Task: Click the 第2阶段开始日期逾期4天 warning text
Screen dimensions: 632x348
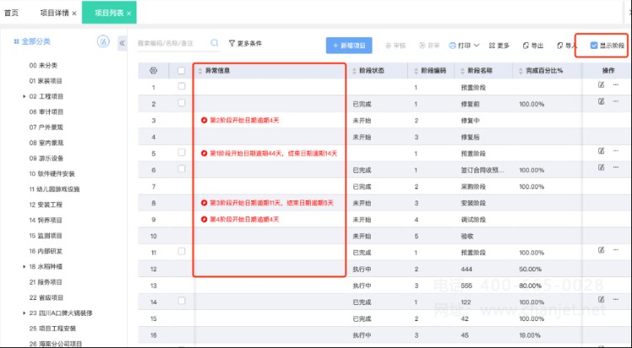Action: (x=244, y=120)
